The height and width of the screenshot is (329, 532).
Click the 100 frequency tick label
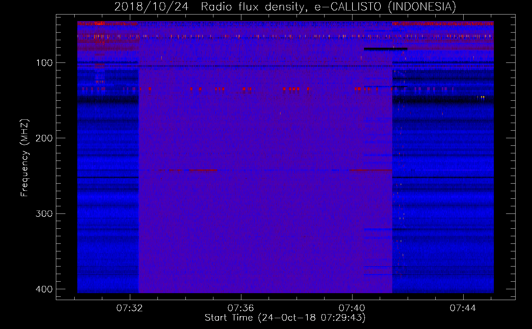click(44, 63)
